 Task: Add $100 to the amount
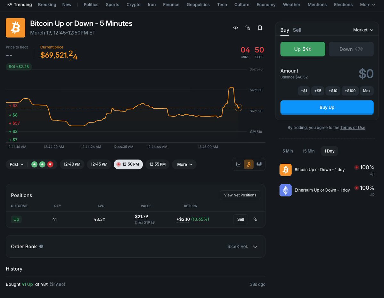click(350, 91)
